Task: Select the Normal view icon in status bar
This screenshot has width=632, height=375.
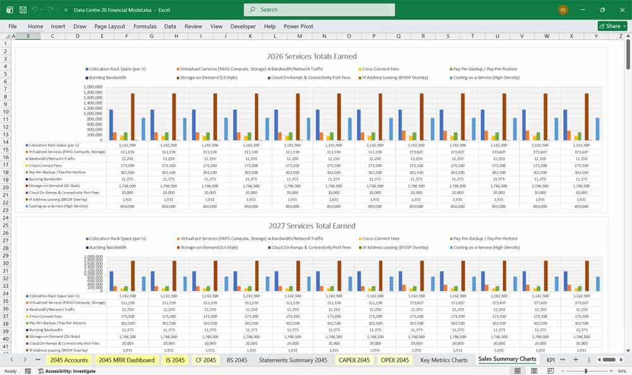Action: tap(517, 371)
